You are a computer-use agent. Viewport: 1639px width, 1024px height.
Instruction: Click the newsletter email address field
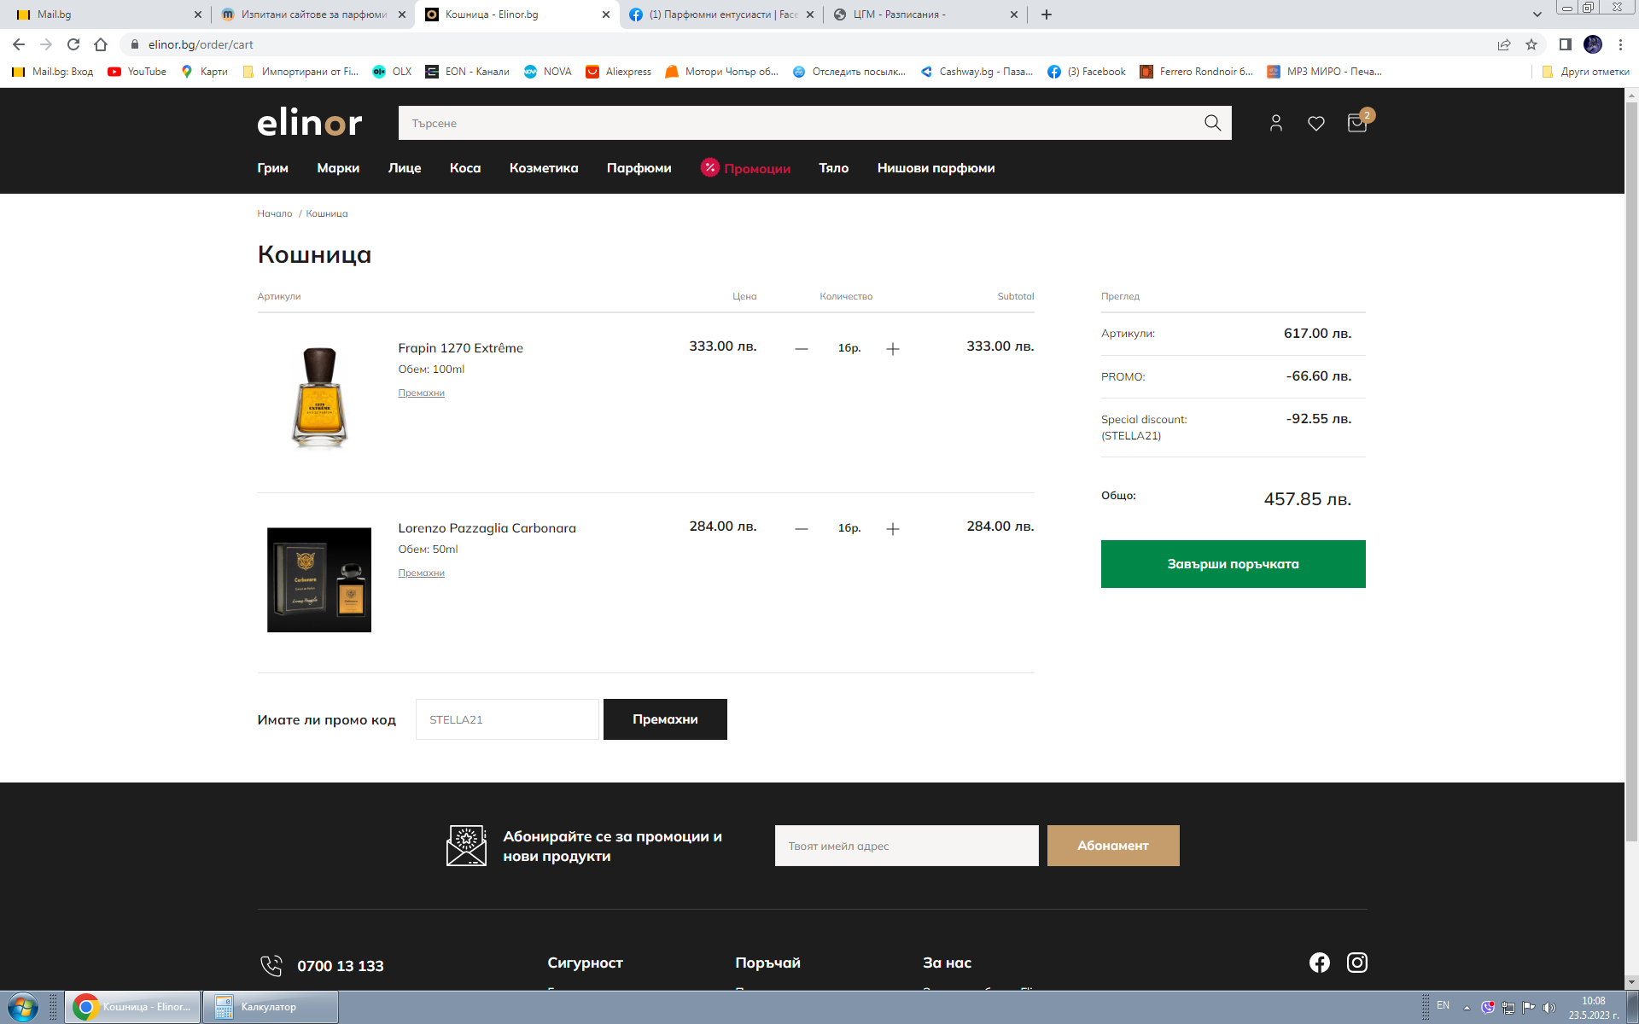pyautogui.click(x=906, y=846)
